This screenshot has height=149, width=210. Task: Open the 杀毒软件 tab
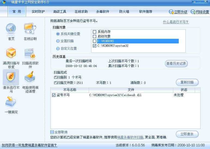(x=103, y=12)
